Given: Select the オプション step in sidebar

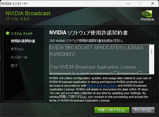Looking at the screenshot, I should [17, 49].
